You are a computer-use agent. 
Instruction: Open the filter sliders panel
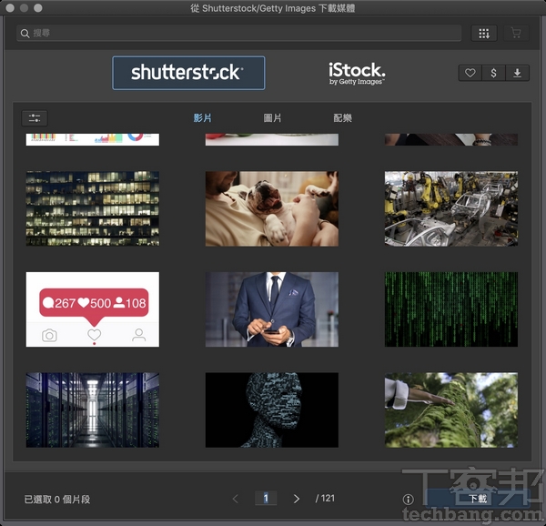35,118
